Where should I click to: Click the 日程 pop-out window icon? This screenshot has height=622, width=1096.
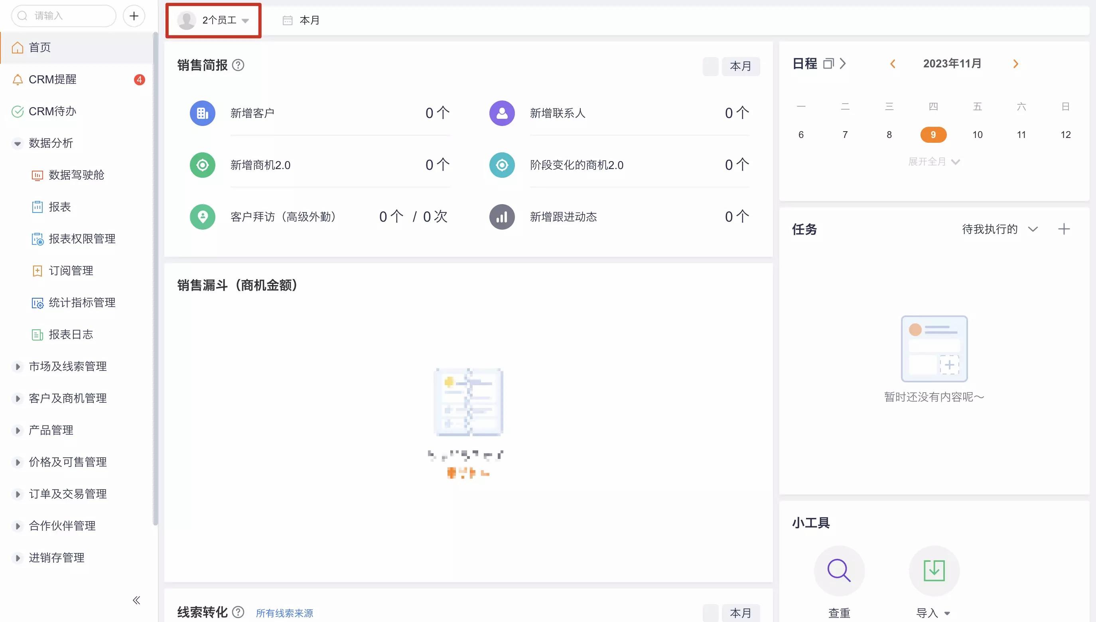click(x=828, y=64)
